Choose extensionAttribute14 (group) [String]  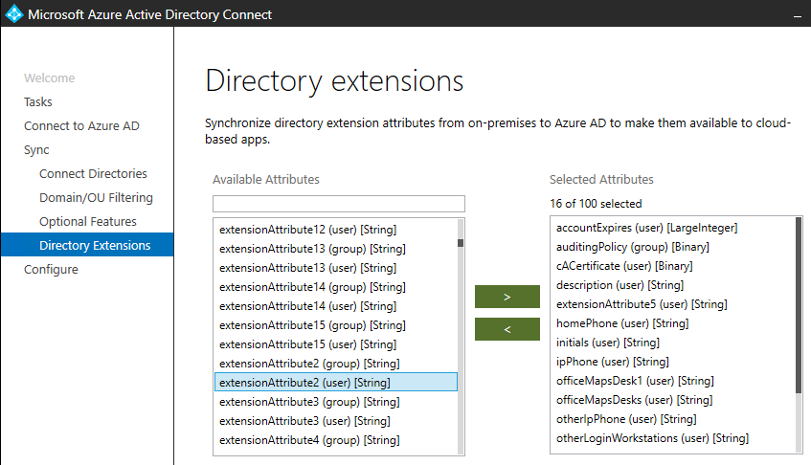pos(336,287)
